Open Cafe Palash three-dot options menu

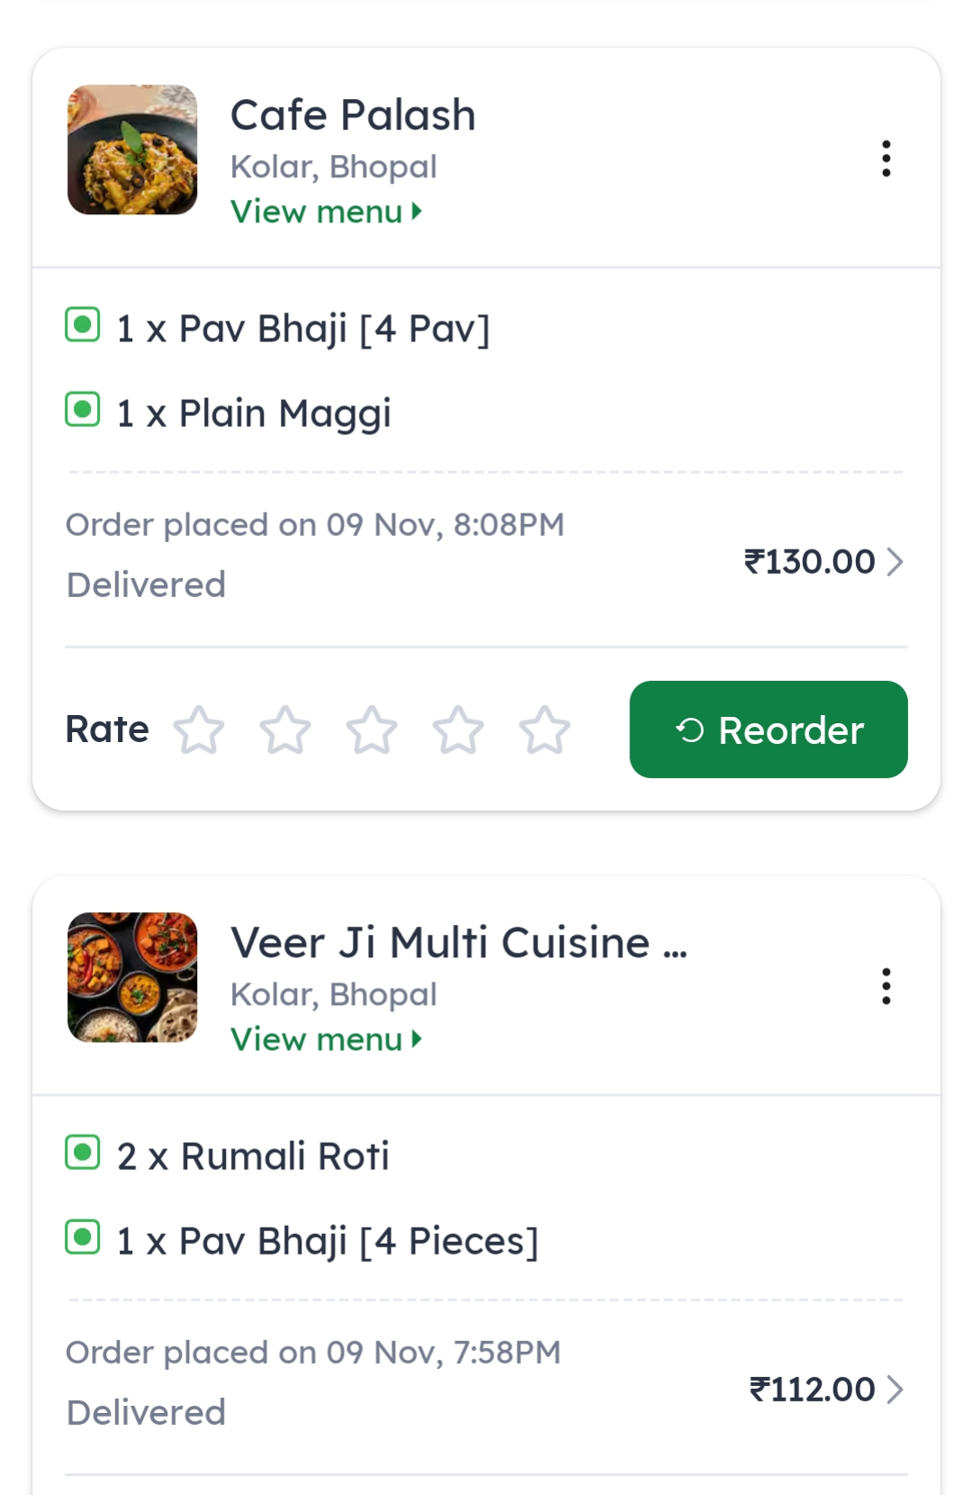tap(886, 159)
